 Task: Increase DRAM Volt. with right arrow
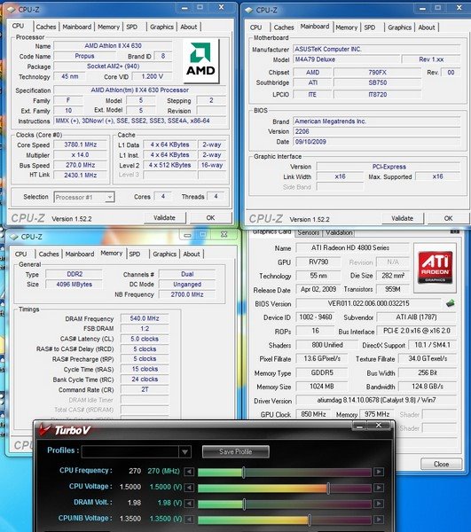point(379,504)
